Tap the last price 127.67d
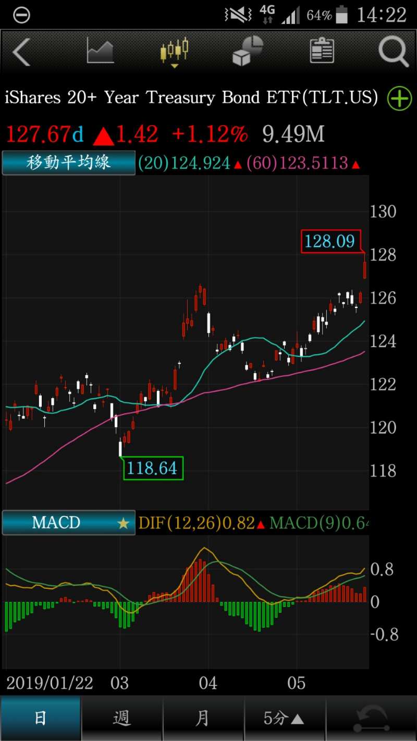The height and width of the screenshot is (741, 417). click(44, 135)
